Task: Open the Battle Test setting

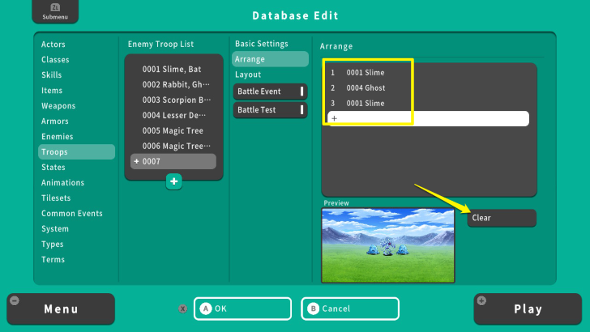Action: coord(270,109)
